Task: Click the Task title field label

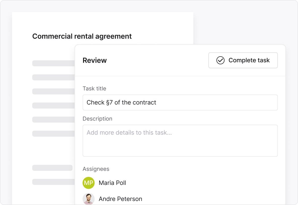Action: [x=94, y=88]
